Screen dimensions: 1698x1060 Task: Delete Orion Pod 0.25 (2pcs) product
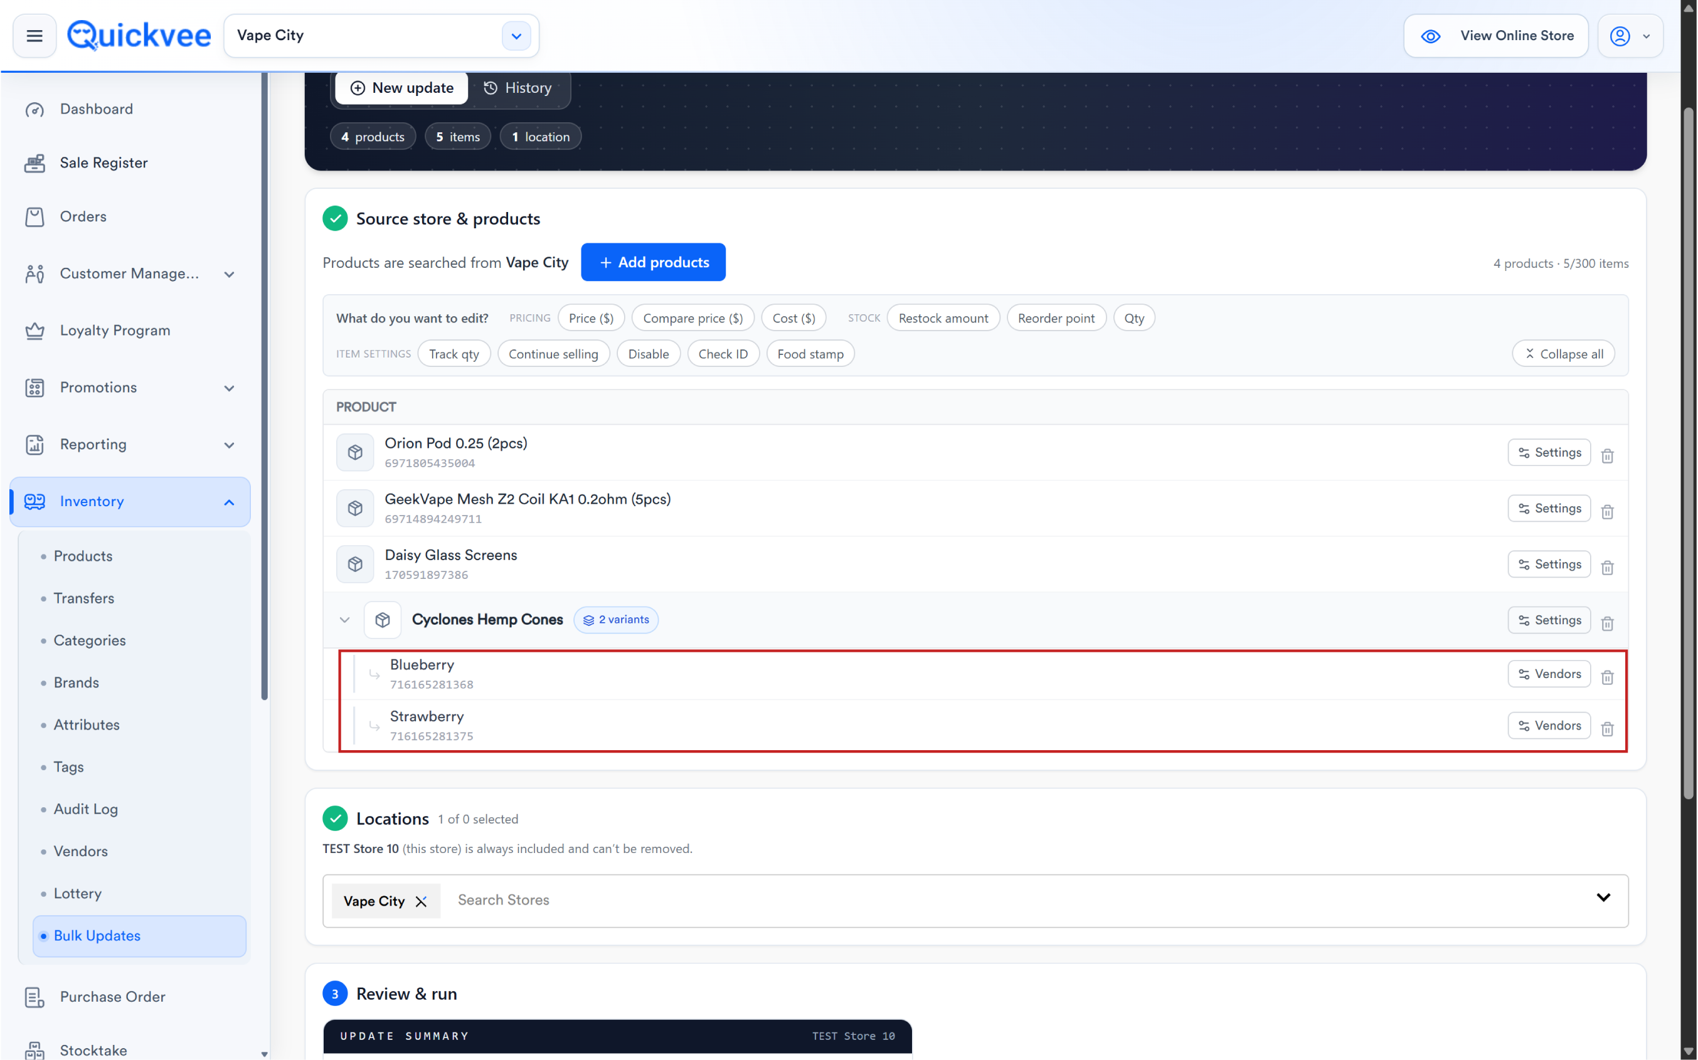click(x=1608, y=456)
